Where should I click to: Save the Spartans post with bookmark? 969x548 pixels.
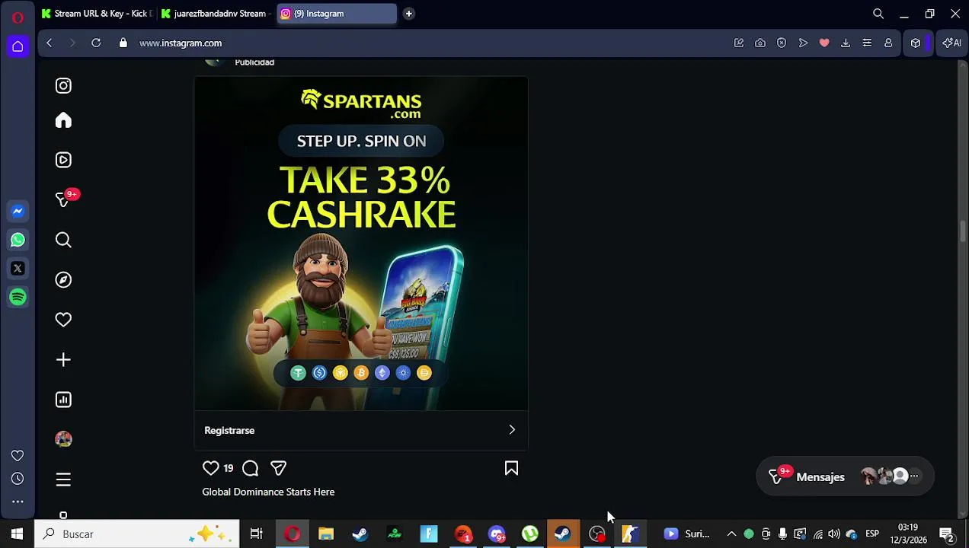click(511, 468)
